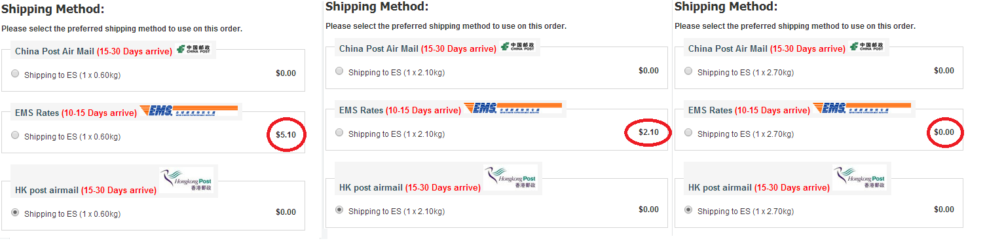Select EMS Rates radio for 2.10kg order
The image size is (985, 241).
click(339, 132)
